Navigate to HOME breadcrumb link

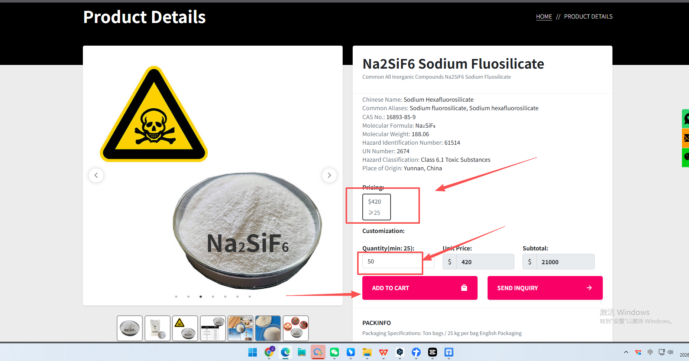pyautogui.click(x=544, y=17)
